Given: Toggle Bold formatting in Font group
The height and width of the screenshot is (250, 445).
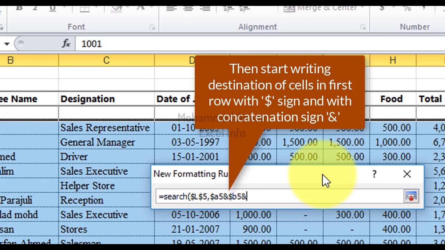Looking at the screenshot, I should coord(19,8).
